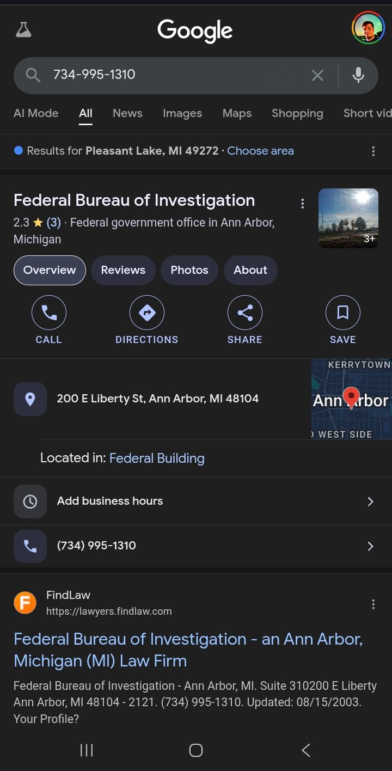Tap the phone icon beside (734) 995-1310
Screen dimensions: 392x771
30,546
